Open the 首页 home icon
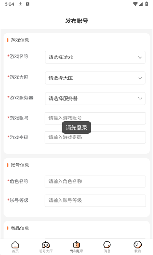The image size is (153, 255). coord(15,245)
